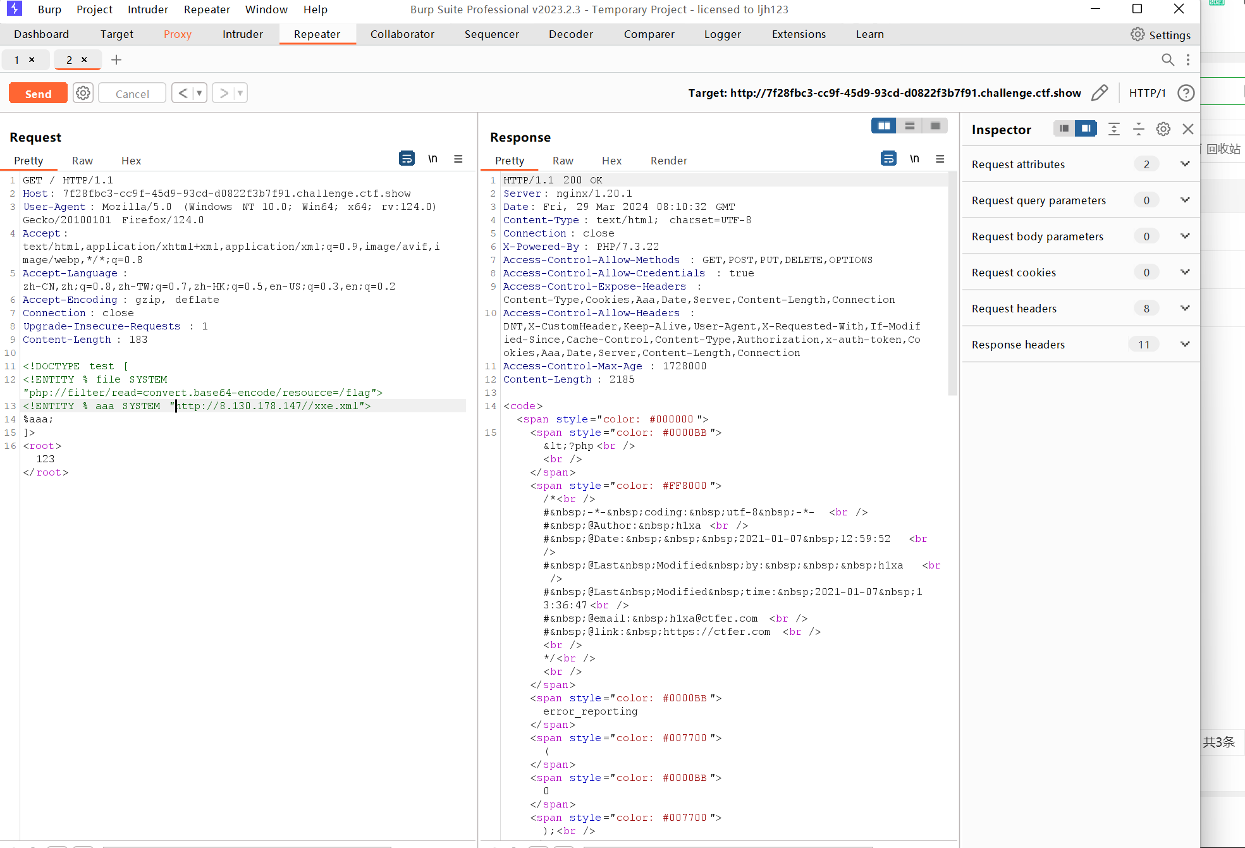Image resolution: width=1245 pixels, height=848 pixels.
Task: Open the Intruder menu
Action: point(147,9)
